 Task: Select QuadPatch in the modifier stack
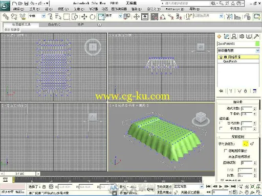tap(230, 61)
